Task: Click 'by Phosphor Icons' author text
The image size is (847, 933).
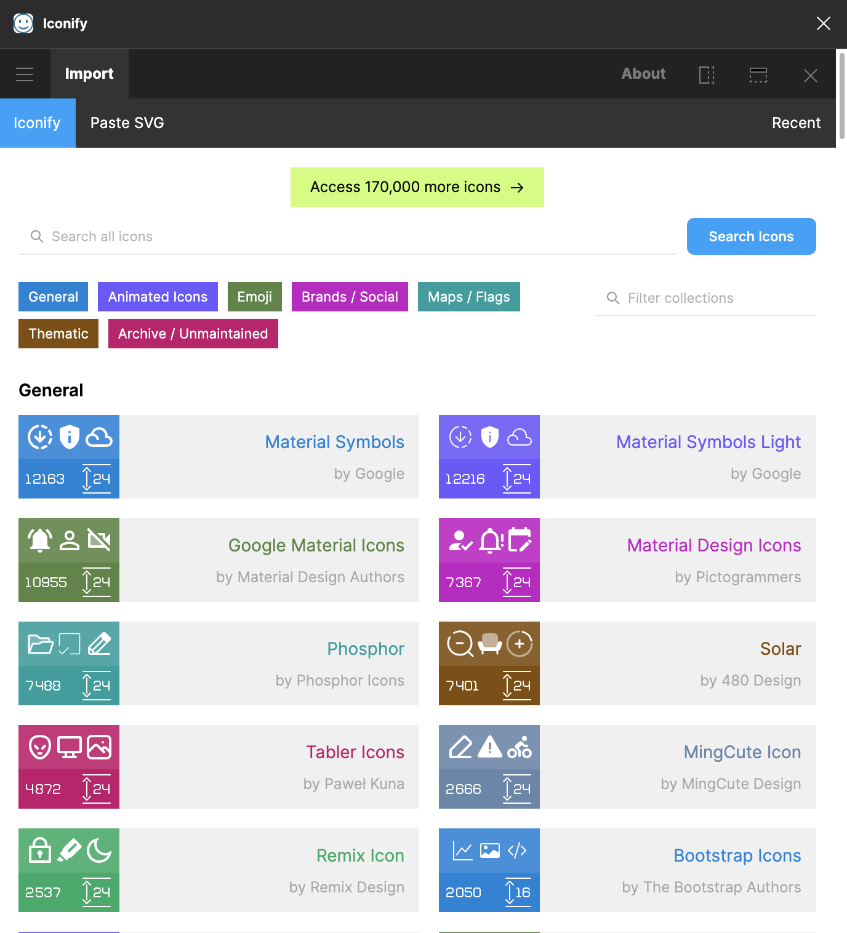Action: [x=340, y=680]
